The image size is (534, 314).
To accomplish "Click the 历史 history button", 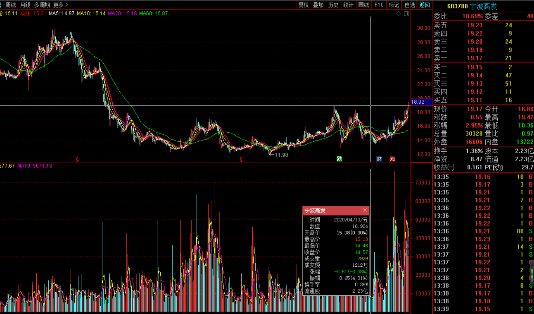I will pos(333,5).
